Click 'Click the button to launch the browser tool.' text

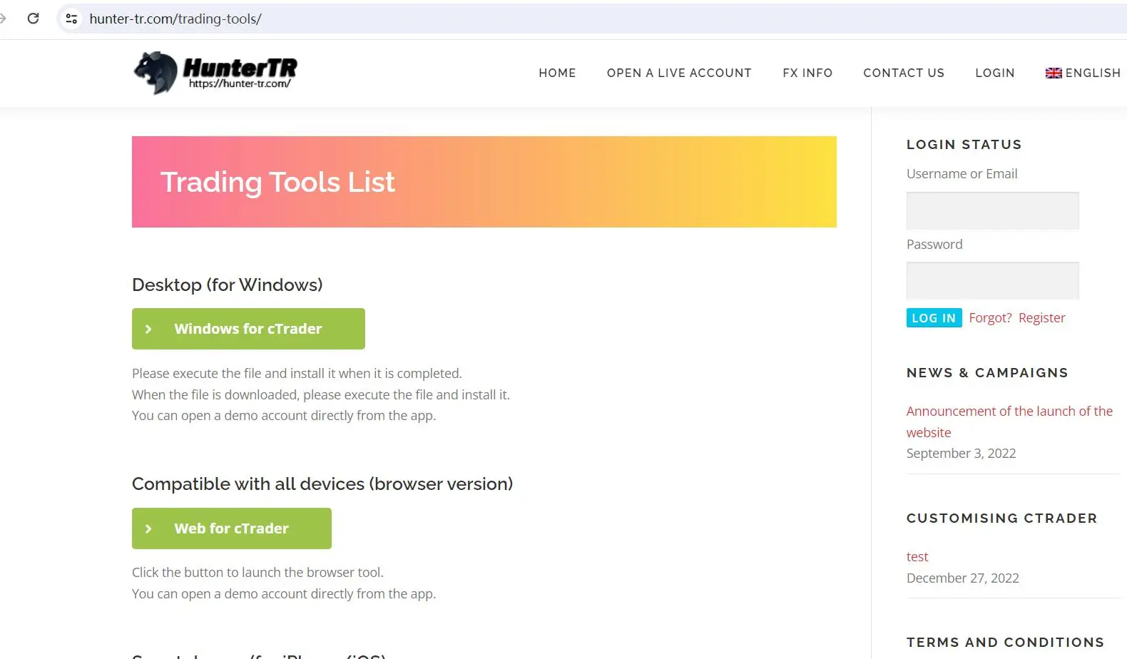click(x=257, y=573)
